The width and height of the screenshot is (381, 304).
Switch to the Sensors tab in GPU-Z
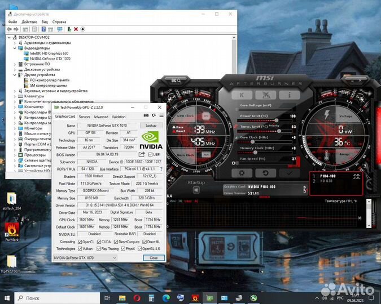point(84,117)
